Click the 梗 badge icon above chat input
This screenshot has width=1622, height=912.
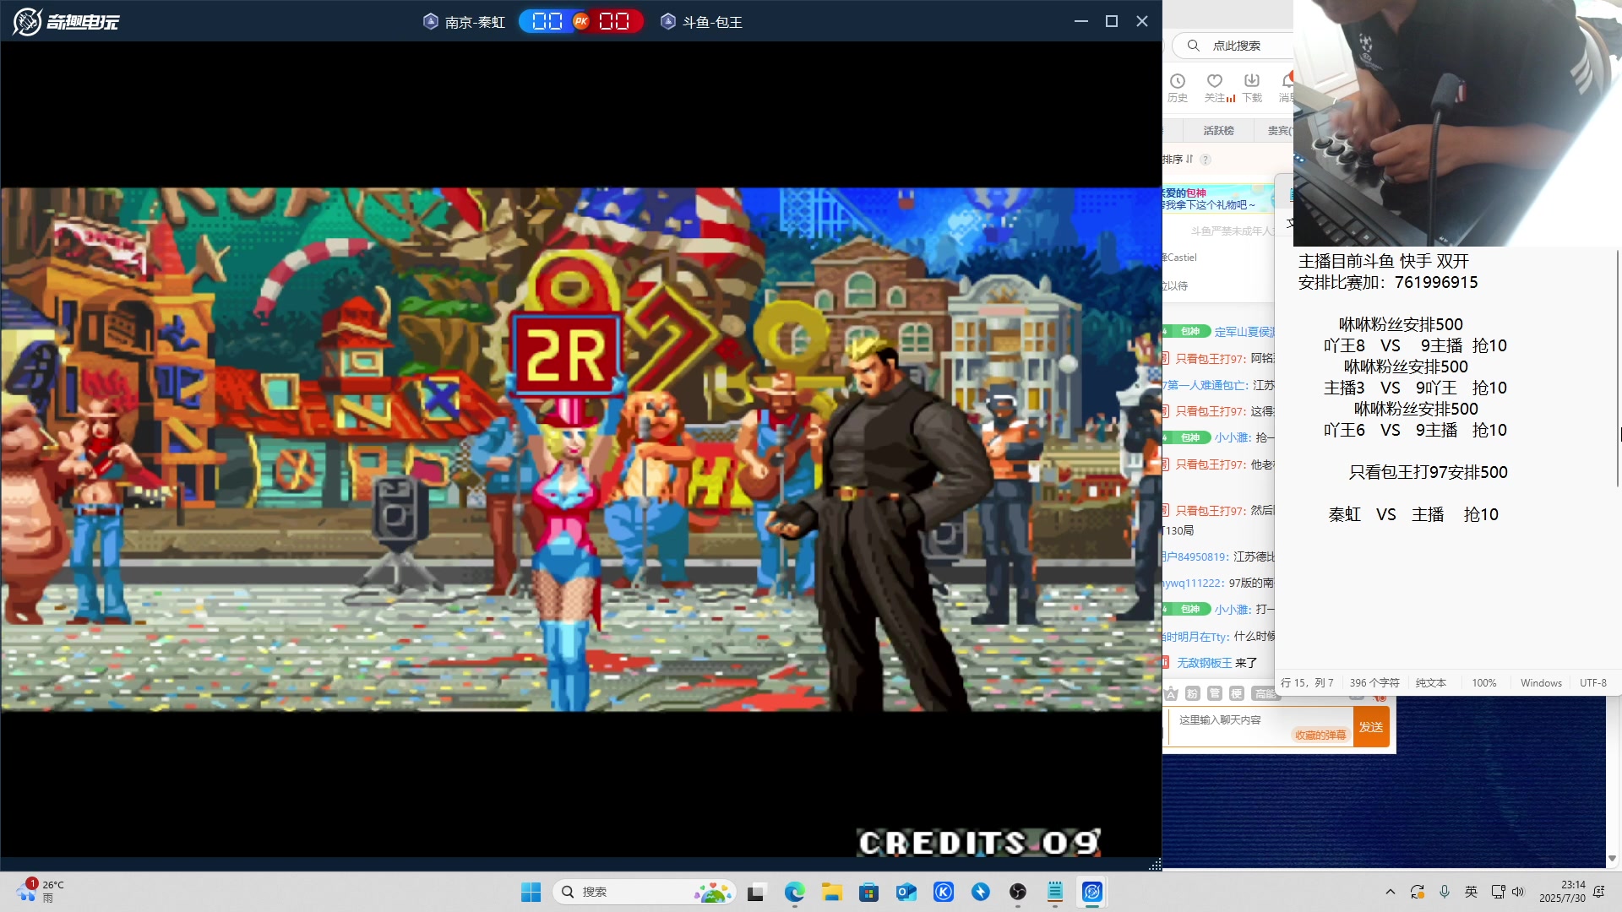tap(1237, 693)
